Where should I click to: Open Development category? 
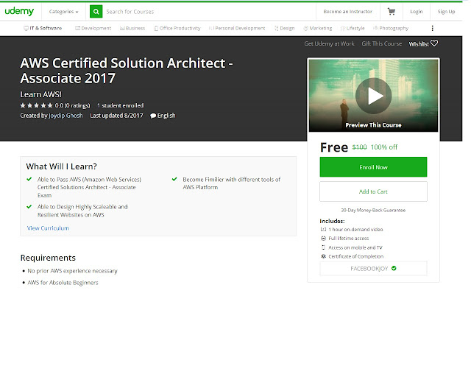point(93,28)
